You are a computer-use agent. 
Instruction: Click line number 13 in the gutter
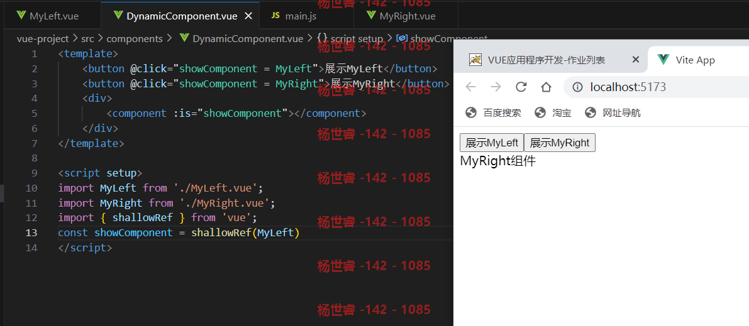31,232
